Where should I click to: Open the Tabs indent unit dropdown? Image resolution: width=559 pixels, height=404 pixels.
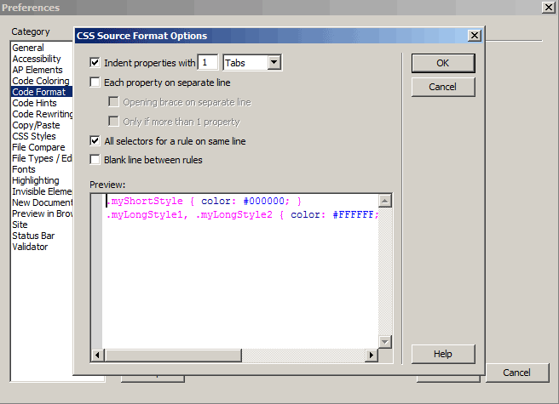tap(274, 63)
